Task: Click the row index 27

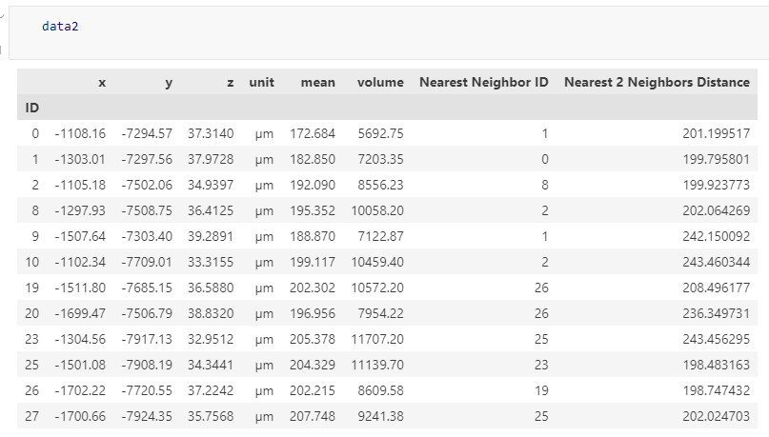Action: click(x=31, y=416)
